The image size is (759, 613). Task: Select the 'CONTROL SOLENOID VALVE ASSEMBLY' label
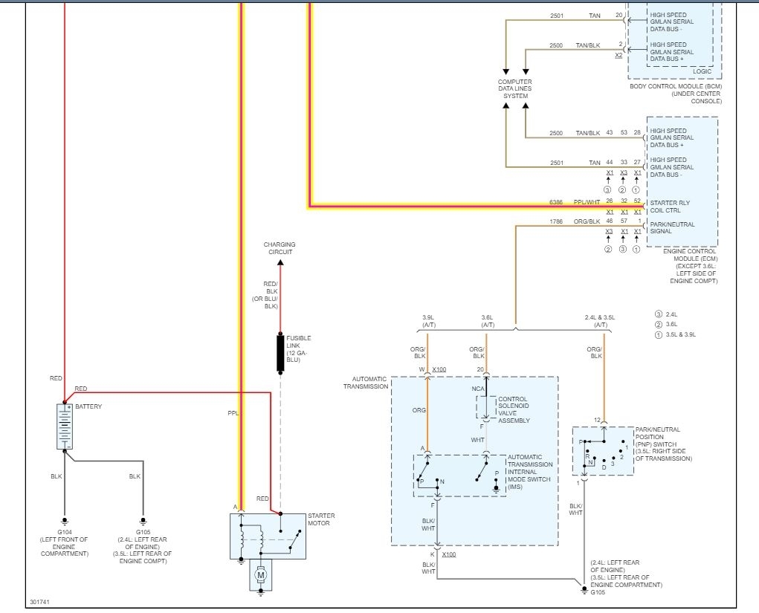click(514, 410)
